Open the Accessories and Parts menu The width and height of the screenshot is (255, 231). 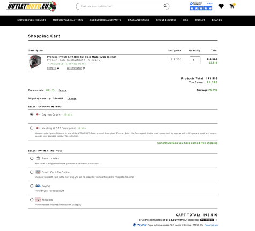point(105,20)
